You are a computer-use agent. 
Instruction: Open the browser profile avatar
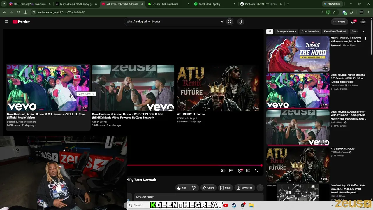pos(362,12)
